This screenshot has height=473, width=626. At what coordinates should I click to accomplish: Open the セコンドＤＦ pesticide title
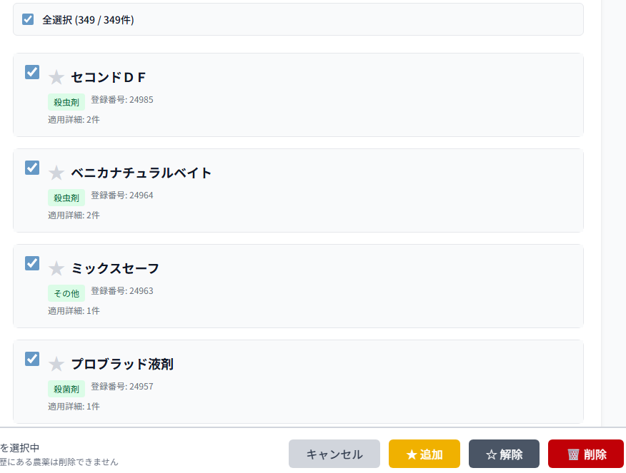pyautogui.click(x=109, y=77)
